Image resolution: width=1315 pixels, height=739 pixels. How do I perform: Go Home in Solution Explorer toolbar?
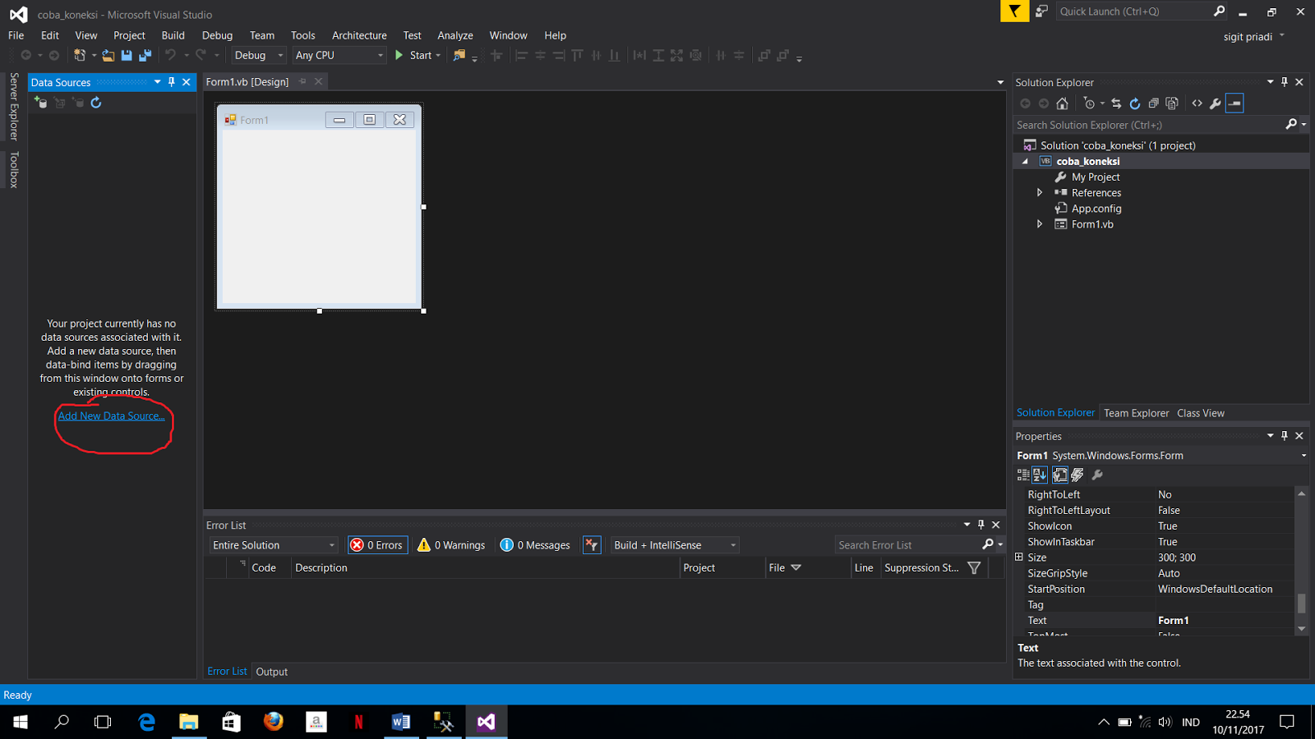(x=1062, y=103)
